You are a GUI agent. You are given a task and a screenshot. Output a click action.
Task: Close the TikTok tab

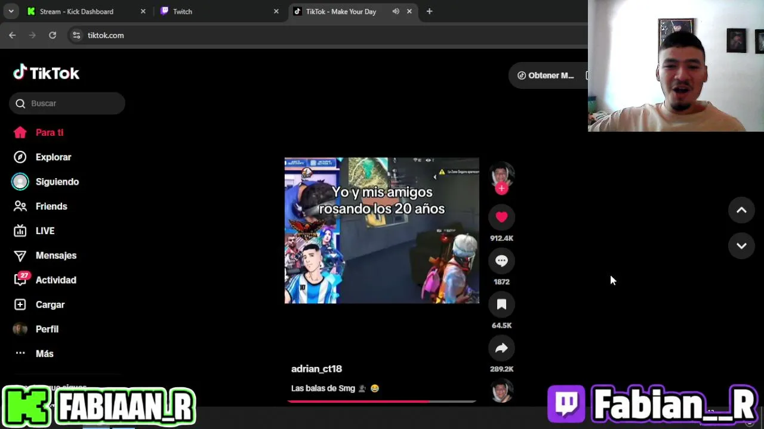tap(409, 11)
